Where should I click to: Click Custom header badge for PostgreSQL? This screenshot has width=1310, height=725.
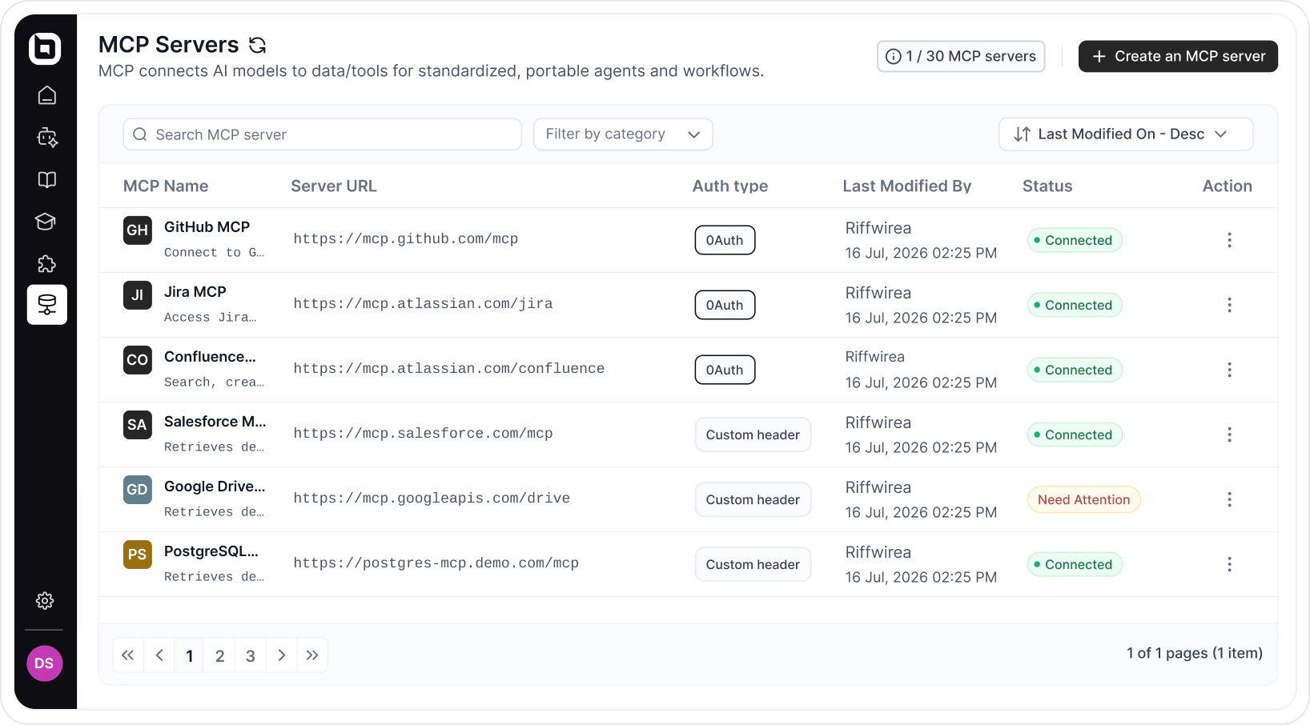tap(753, 564)
